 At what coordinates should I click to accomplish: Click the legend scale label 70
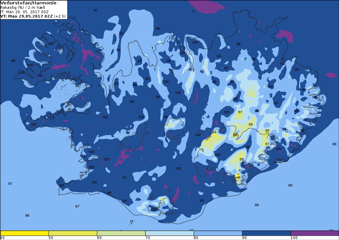click(148, 238)
